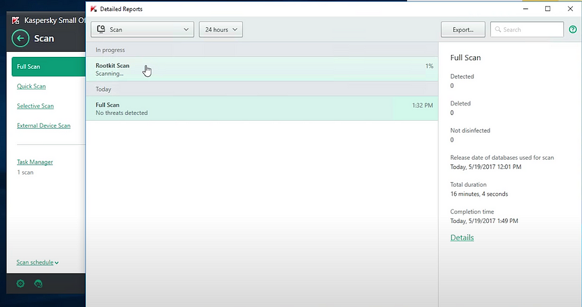Click the Today group header

tap(262, 89)
